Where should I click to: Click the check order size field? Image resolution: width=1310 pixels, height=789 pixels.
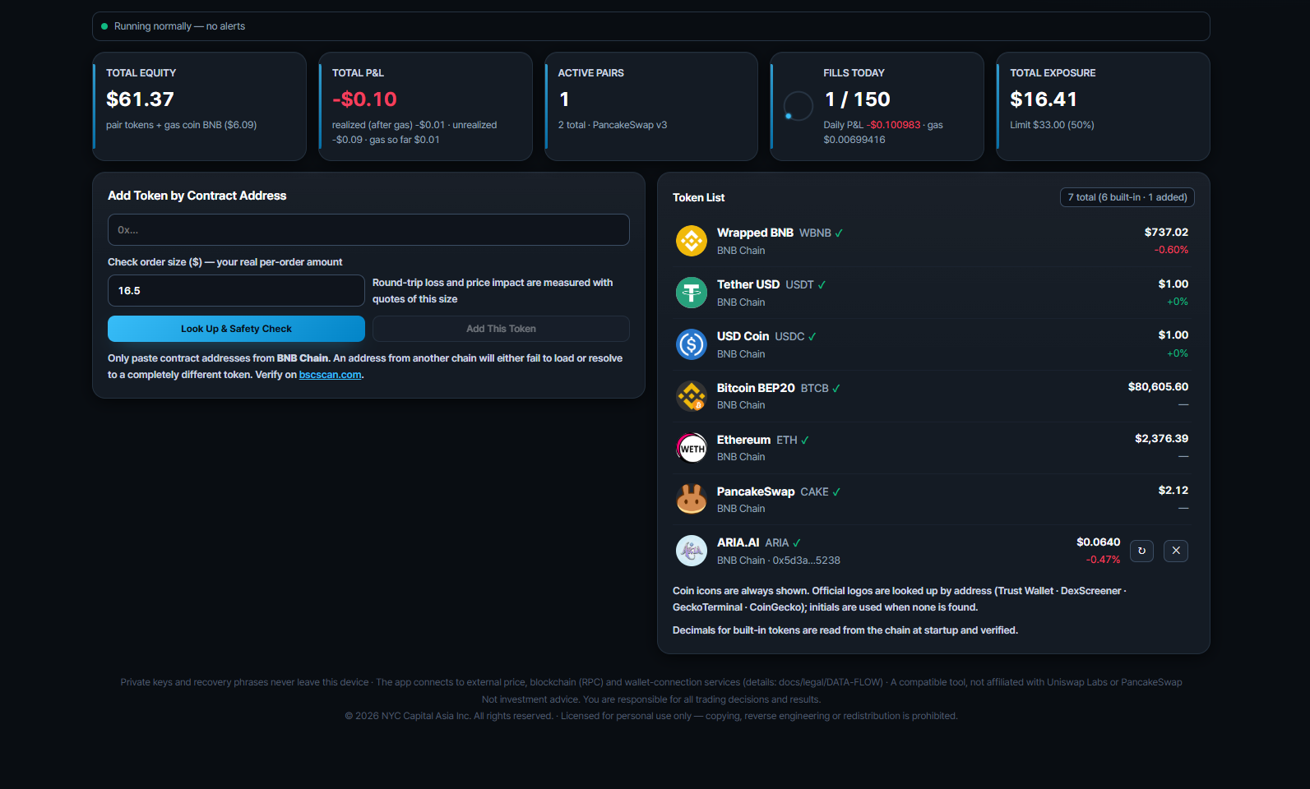pos(236,291)
